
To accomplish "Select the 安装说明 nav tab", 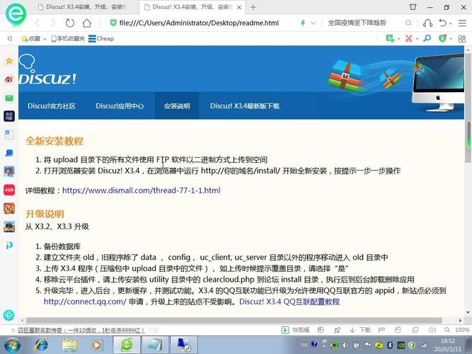I will coord(177,106).
